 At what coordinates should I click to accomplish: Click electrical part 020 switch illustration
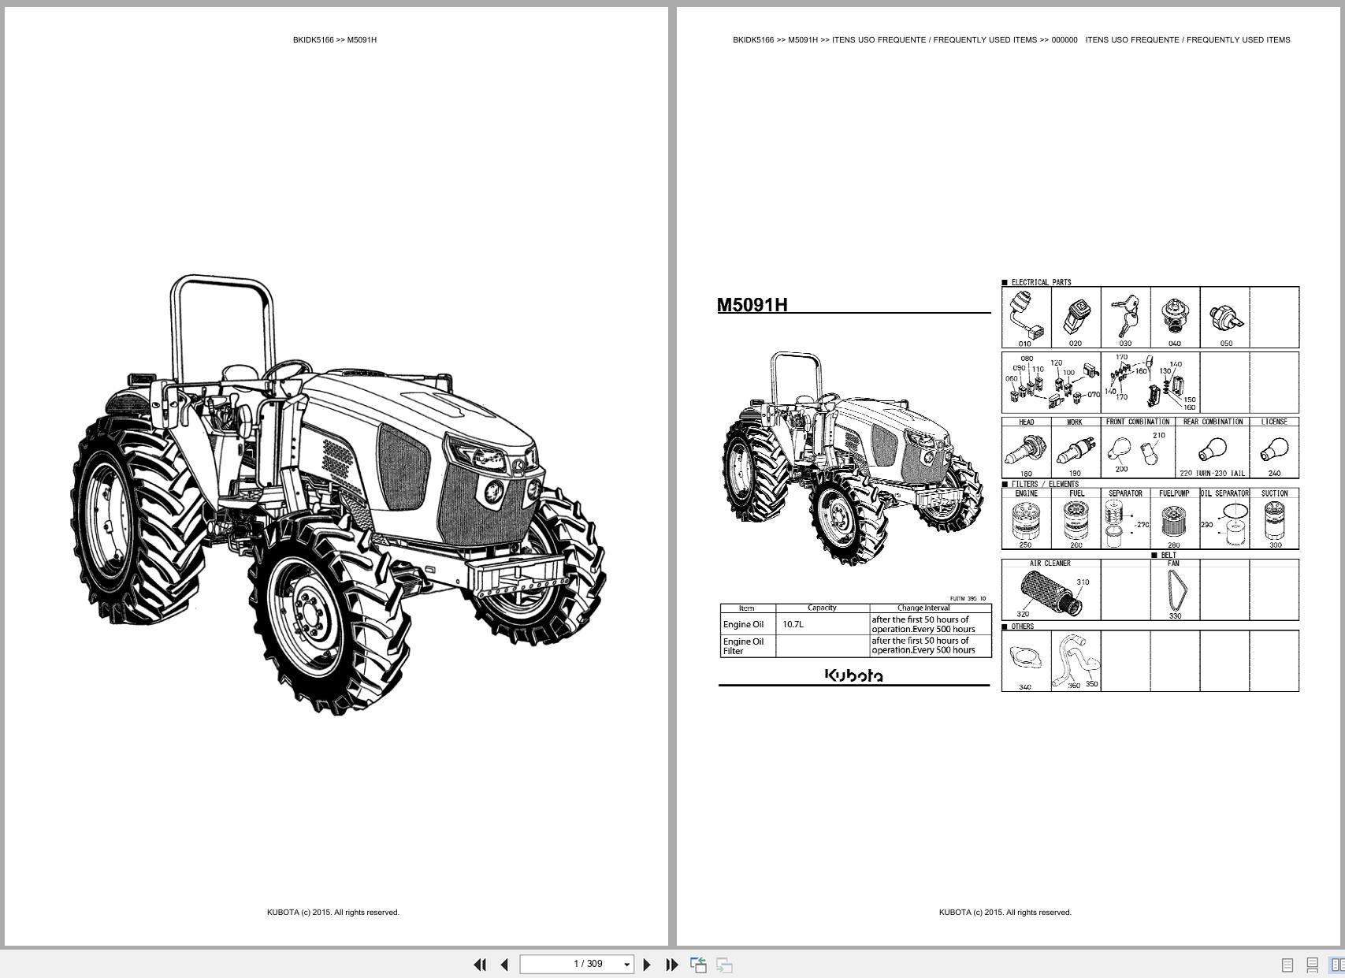click(1076, 318)
